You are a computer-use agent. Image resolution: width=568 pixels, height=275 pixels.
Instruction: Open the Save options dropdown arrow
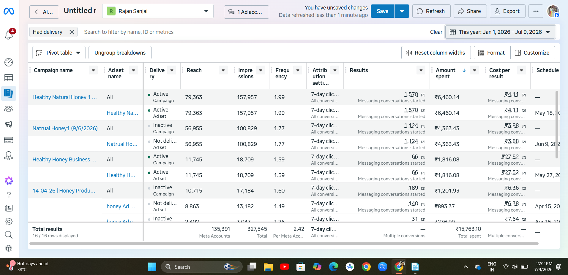402,11
